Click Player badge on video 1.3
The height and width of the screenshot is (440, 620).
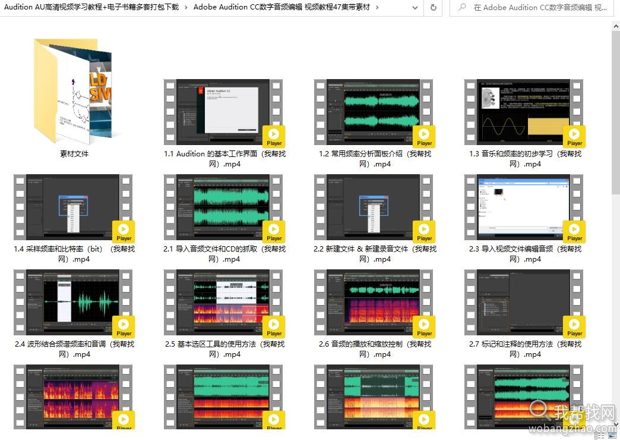574,137
